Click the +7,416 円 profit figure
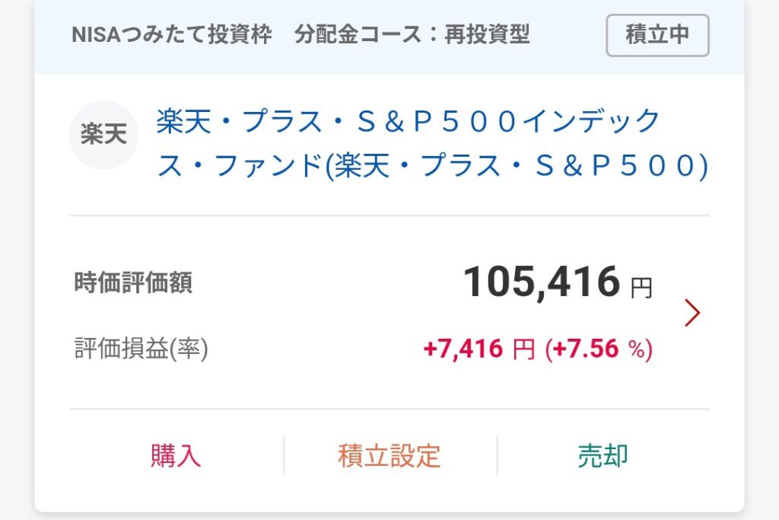 pyautogui.click(x=479, y=349)
